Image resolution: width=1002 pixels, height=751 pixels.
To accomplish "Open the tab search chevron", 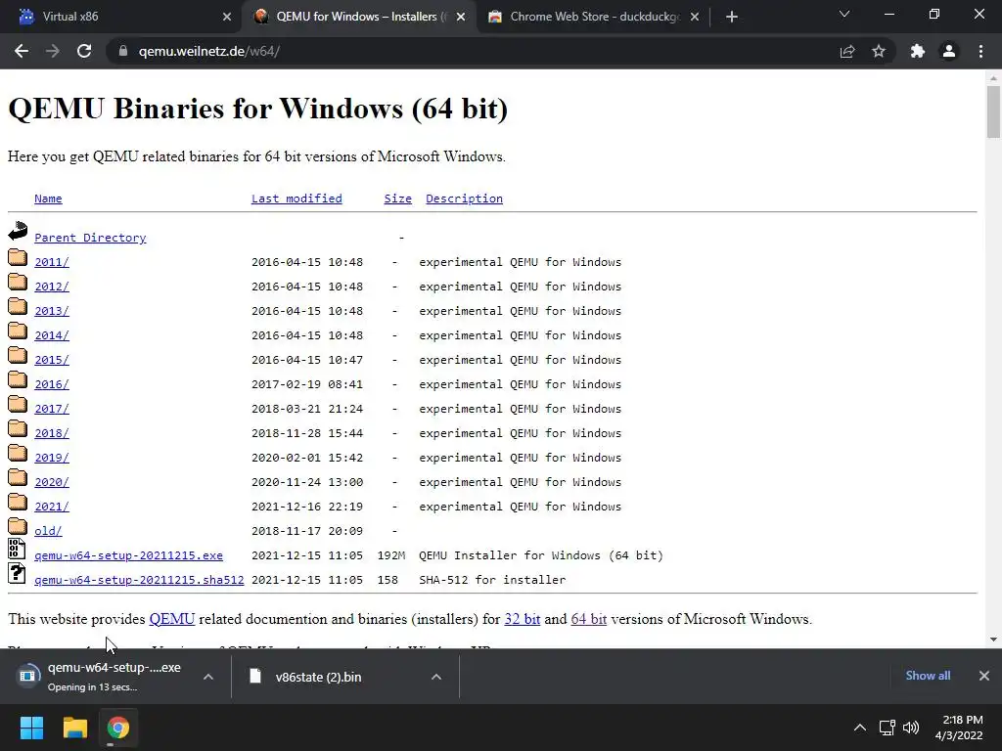I will [844, 14].
